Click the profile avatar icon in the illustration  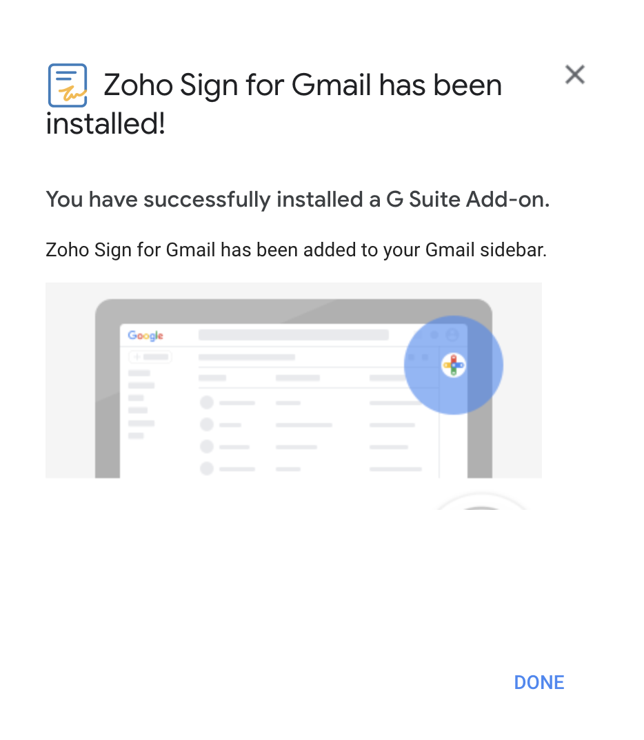coord(452,336)
